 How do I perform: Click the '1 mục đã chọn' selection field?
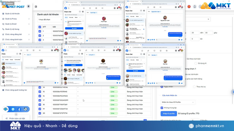click(49, 20)
